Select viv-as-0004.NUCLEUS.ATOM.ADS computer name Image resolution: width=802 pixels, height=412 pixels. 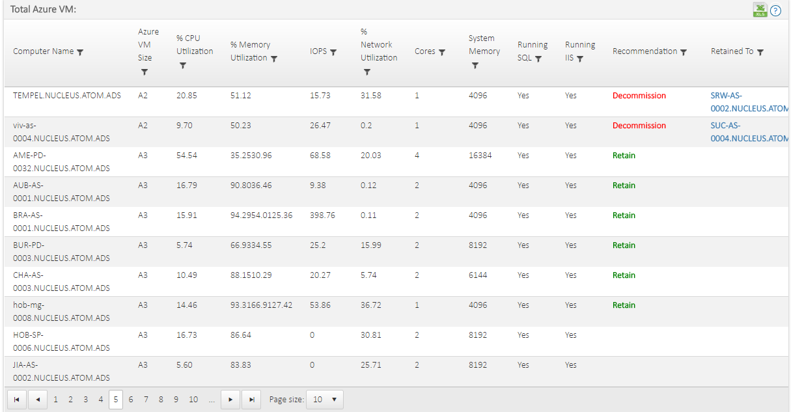point(61,132)
